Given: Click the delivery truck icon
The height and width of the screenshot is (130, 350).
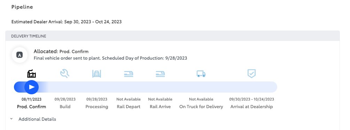Looking at the screenshot, I should [x=201, y=73].
